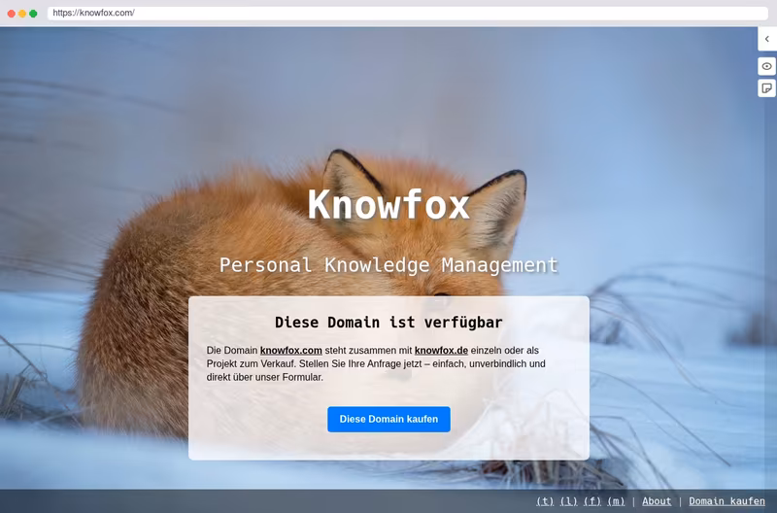Open the 'Domain kaufen' footer link
This screenshot has width=777, height=513.
click(726, 501)
